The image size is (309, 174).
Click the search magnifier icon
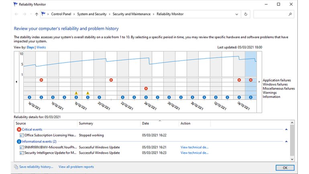(x=290, y=14)
